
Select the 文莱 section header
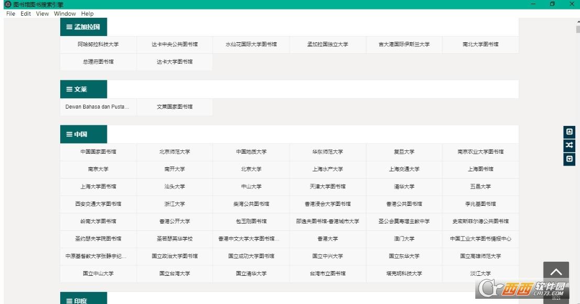[84, 89]
